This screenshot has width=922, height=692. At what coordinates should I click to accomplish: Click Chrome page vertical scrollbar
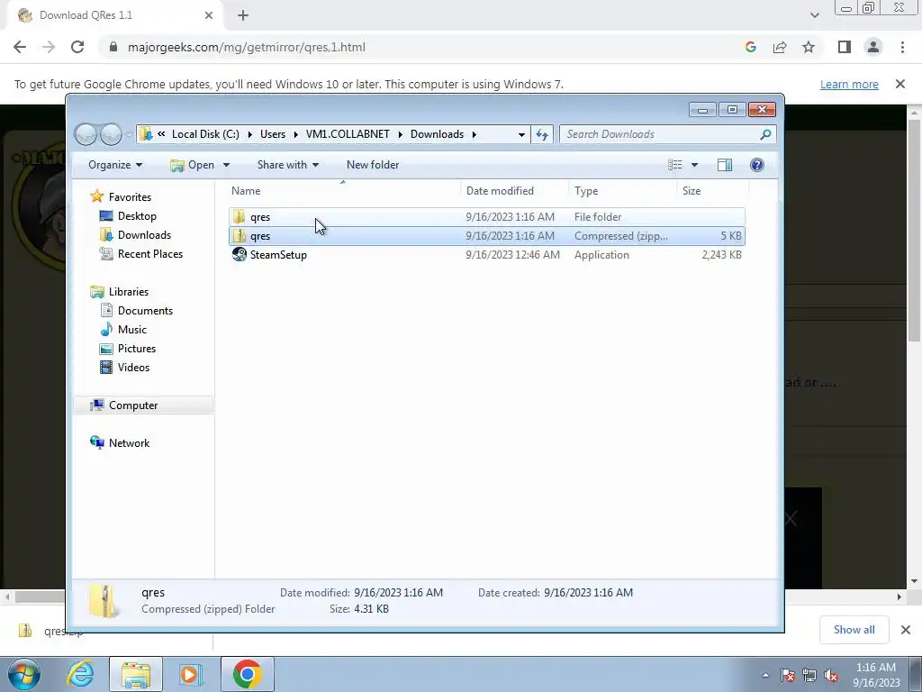[x=915, y=230]
